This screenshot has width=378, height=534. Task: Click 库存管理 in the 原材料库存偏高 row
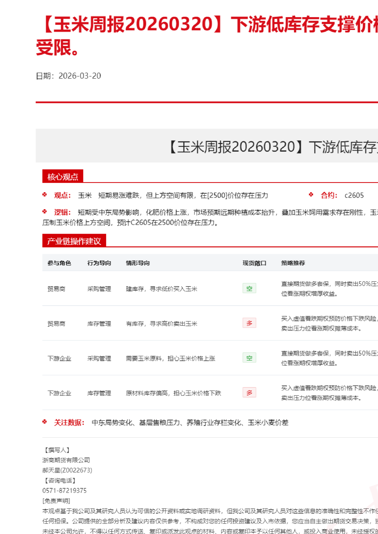pos(99,393)
